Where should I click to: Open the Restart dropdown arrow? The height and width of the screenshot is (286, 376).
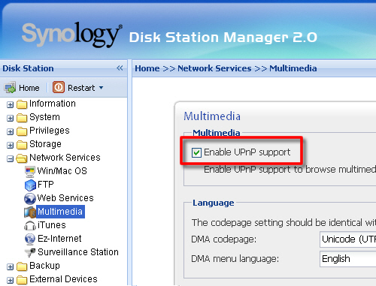(x=101, y=88)
